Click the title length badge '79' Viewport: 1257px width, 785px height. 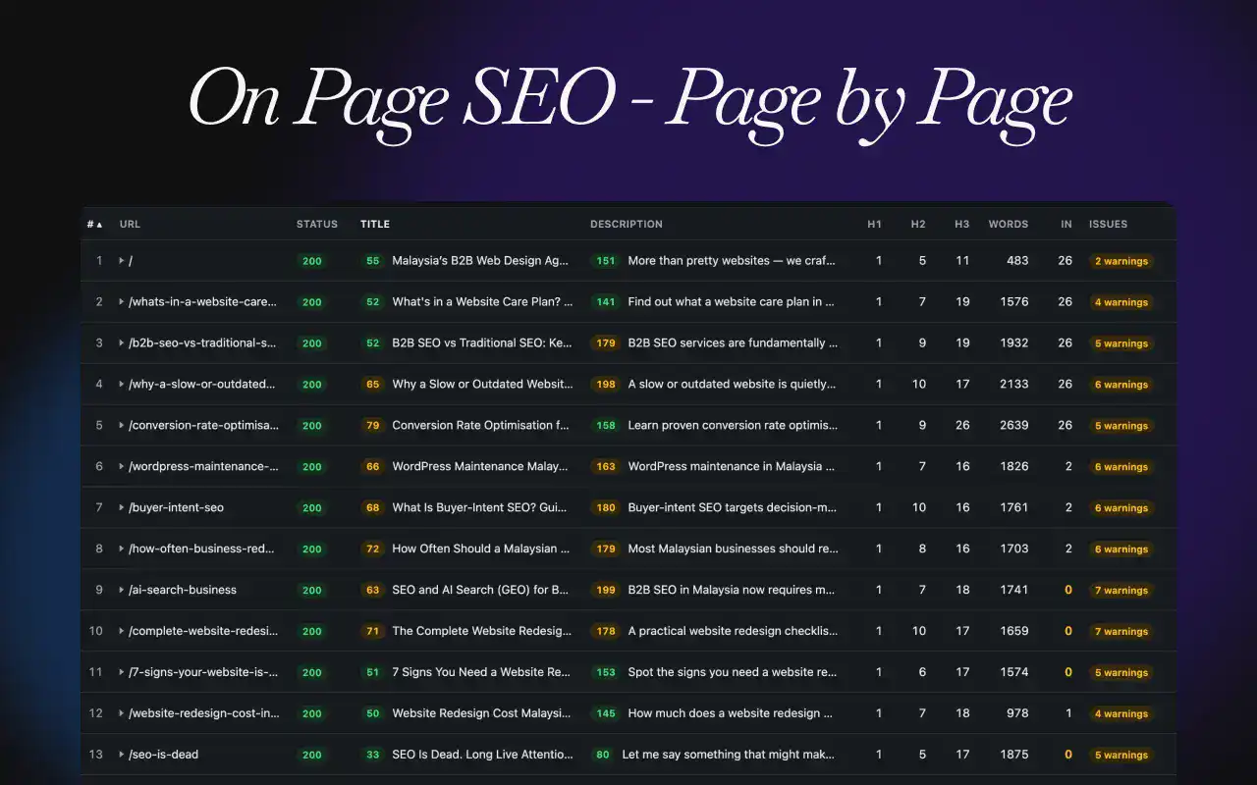(x=373, y=426)
